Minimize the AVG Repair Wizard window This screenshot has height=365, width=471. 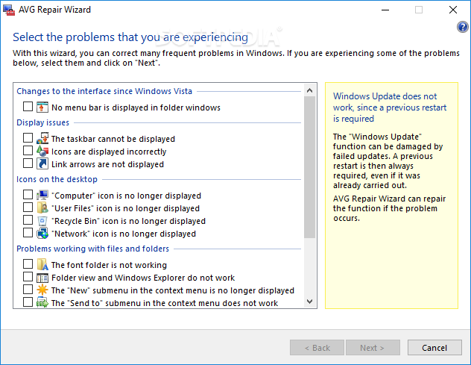point(385,10)
